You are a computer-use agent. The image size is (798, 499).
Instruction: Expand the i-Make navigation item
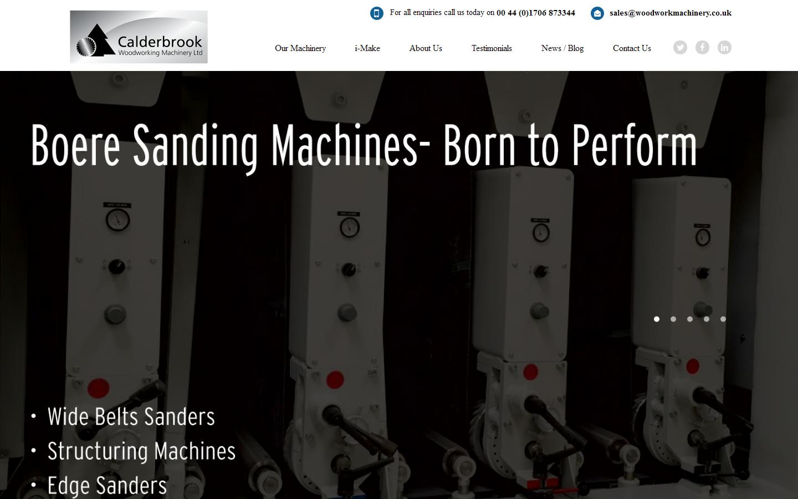pos(367,48)
